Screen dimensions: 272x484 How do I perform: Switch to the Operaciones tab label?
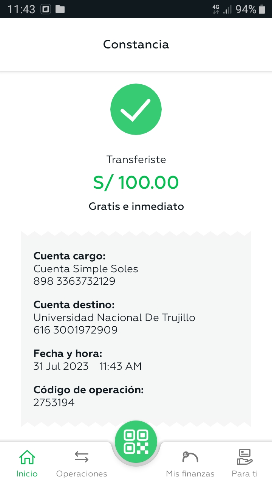[82, 474]
